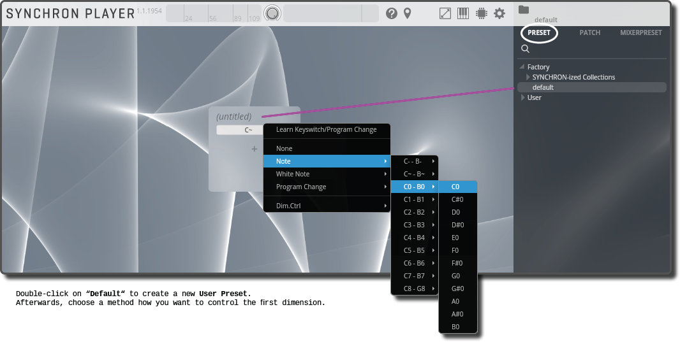Select note A0
The height and width of the screenshot is (342, 680).
(458, 301)
